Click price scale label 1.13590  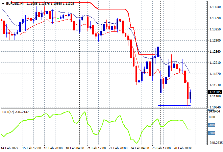[x=215, y=18]
